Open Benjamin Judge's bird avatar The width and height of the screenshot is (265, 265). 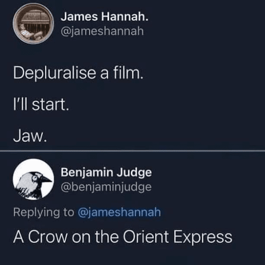[34, 179]
